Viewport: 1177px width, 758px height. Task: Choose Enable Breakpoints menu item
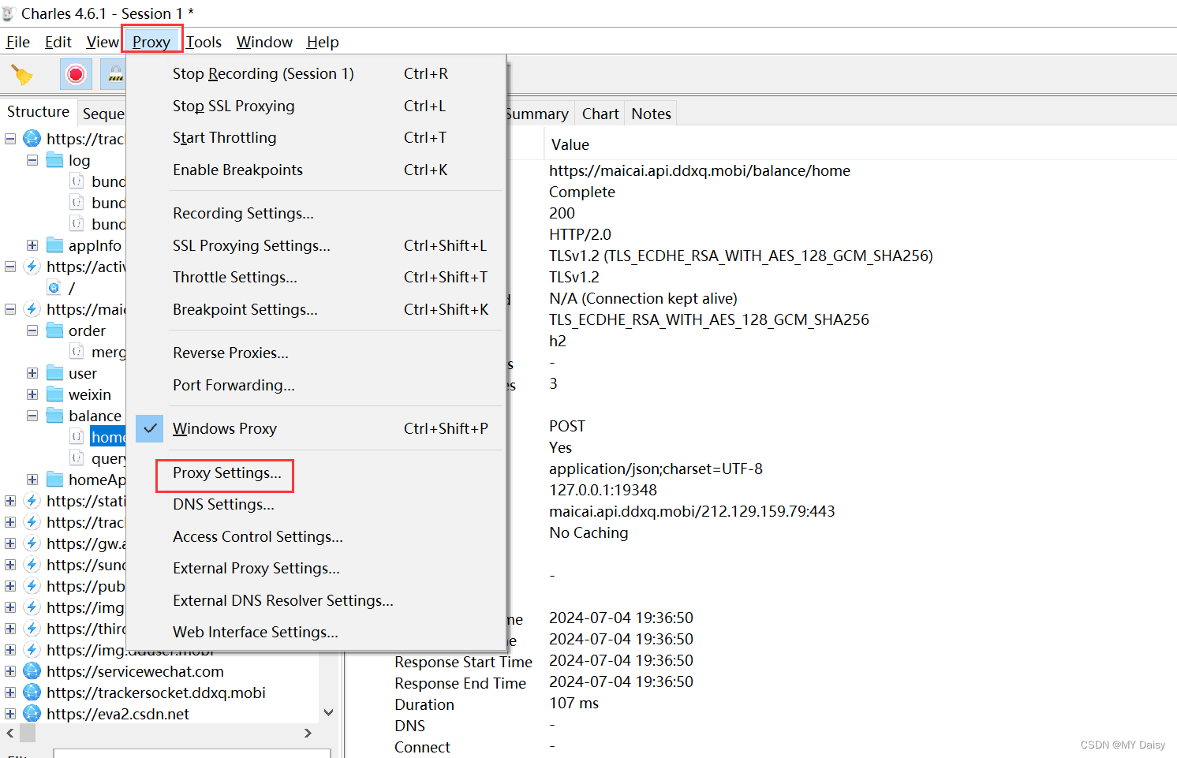[237, 170]
